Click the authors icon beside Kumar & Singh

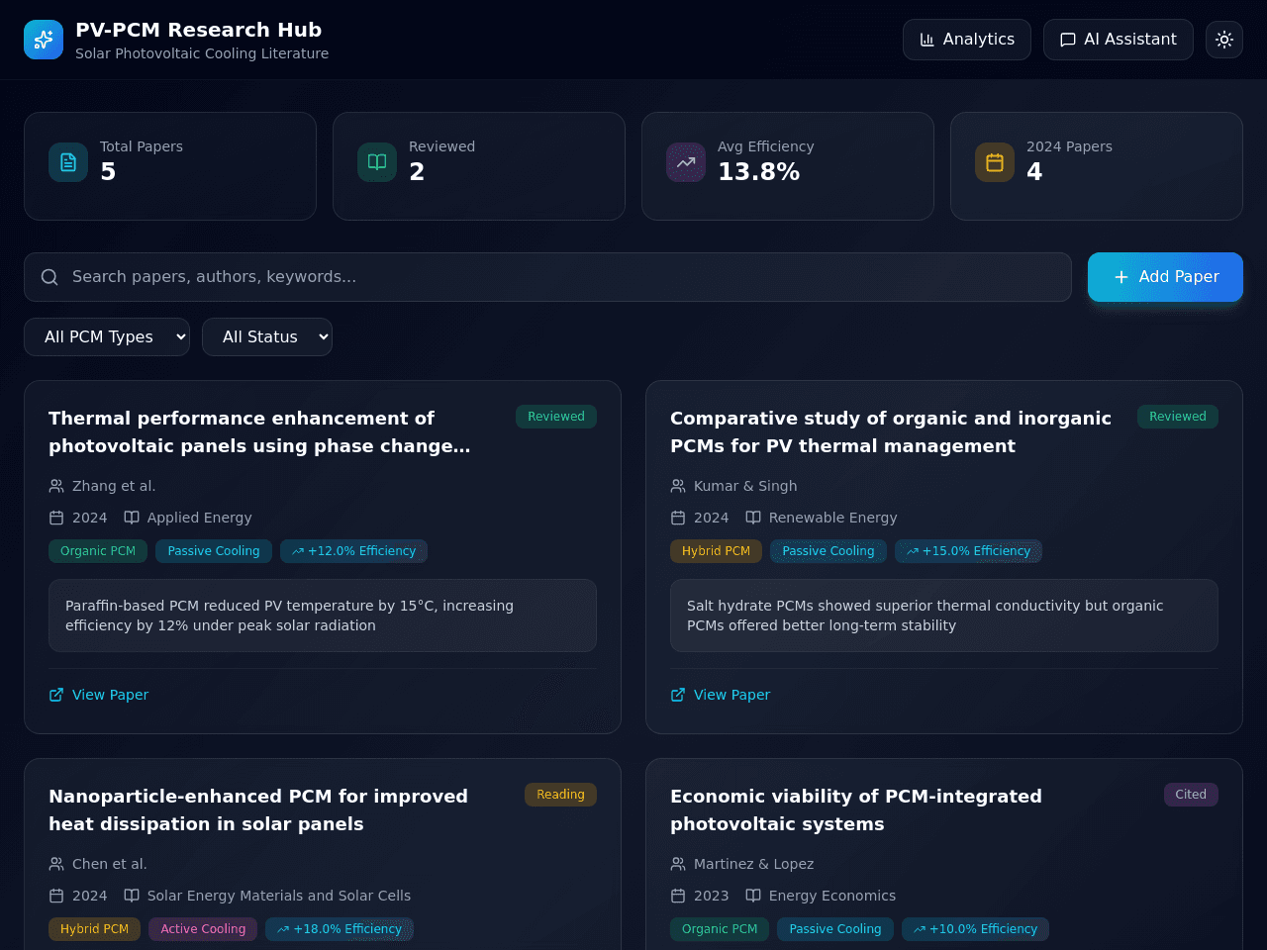click(678, 486)
